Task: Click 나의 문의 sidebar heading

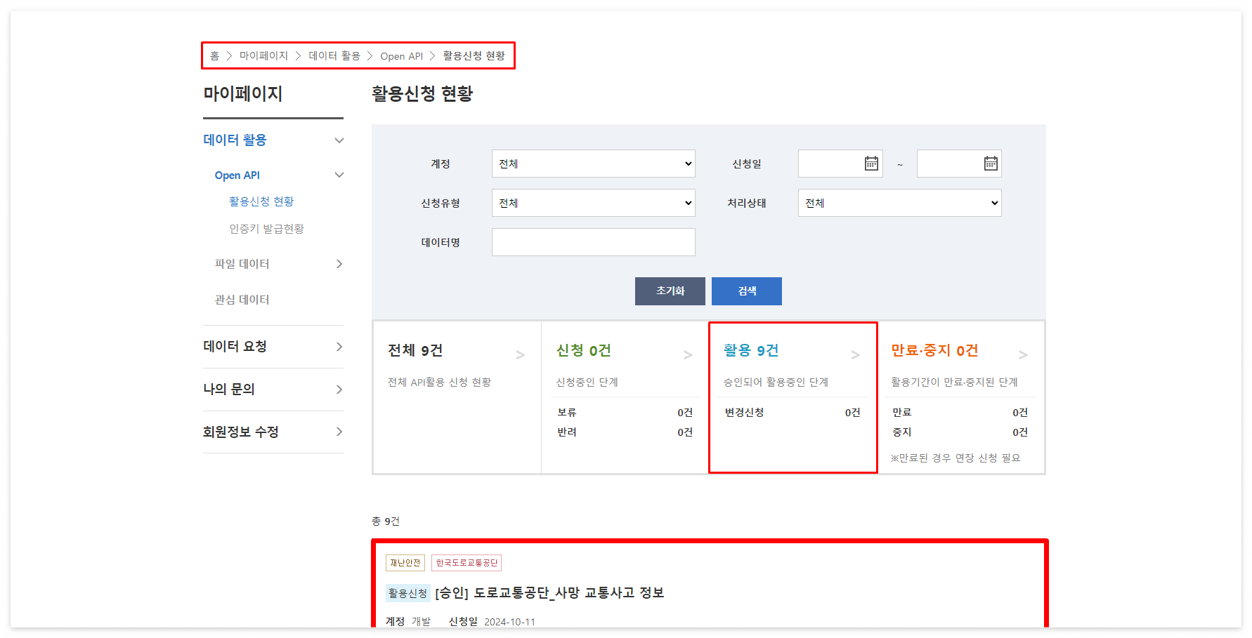Action: click(x=228, y=389)
